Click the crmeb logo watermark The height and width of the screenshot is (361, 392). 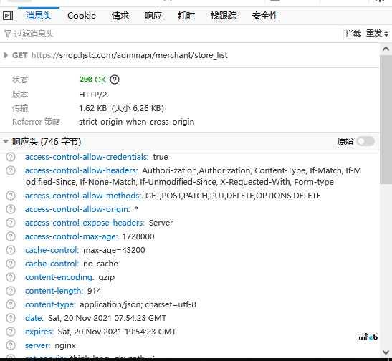[x=368, y=337]
